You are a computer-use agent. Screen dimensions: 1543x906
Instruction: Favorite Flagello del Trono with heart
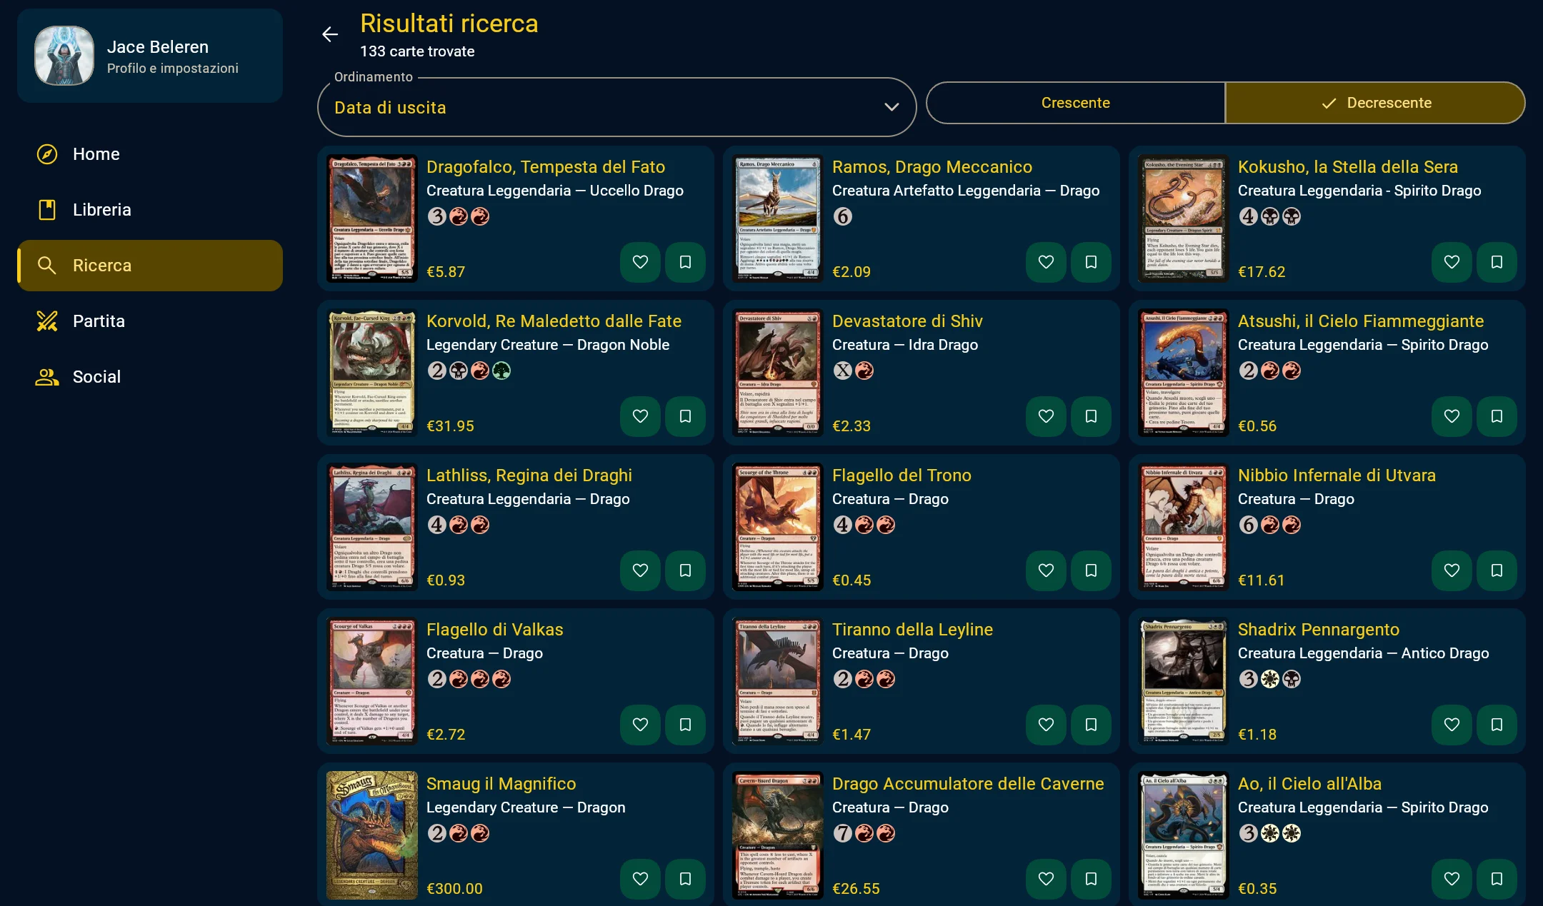click(x=1046, y=570)
